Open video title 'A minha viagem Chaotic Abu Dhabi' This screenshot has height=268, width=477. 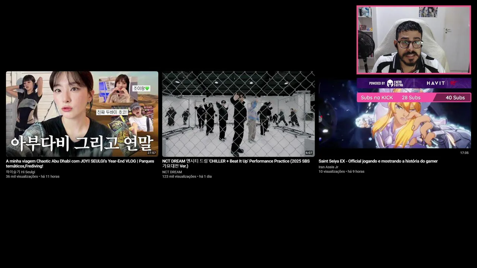point(80,164)
